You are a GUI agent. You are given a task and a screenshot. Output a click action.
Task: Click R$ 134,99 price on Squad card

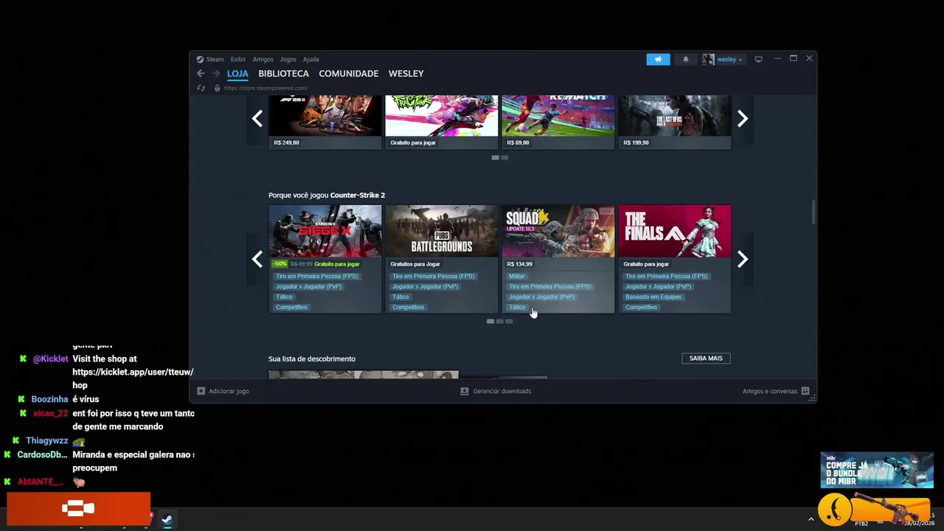519,264
